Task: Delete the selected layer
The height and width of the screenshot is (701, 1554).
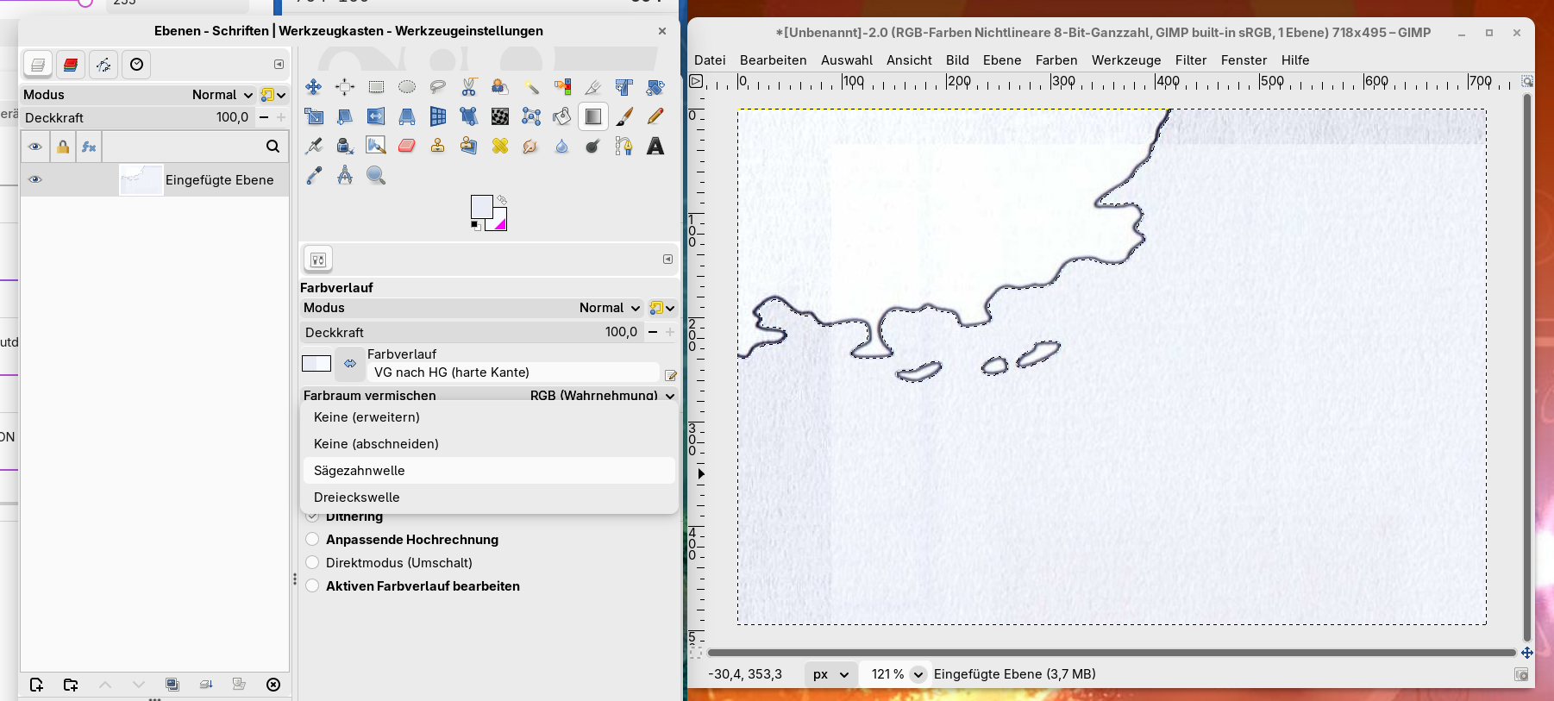Action: coord(273,685)
